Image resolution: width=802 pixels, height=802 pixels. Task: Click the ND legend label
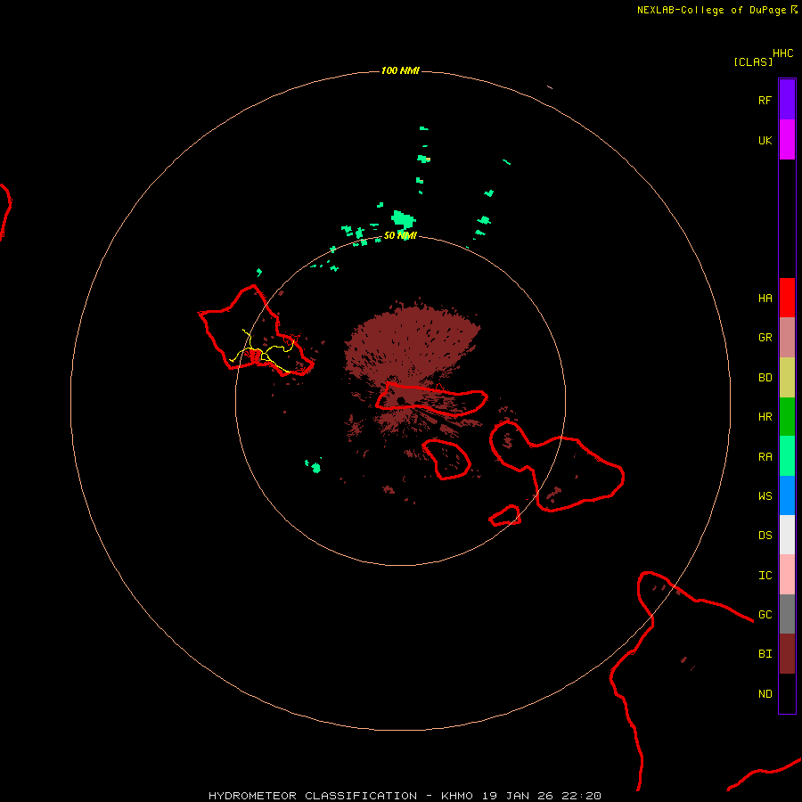coord(765,694)
